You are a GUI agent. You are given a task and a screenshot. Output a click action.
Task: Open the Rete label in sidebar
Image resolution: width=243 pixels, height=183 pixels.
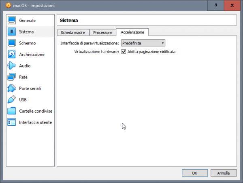point(23,77)
